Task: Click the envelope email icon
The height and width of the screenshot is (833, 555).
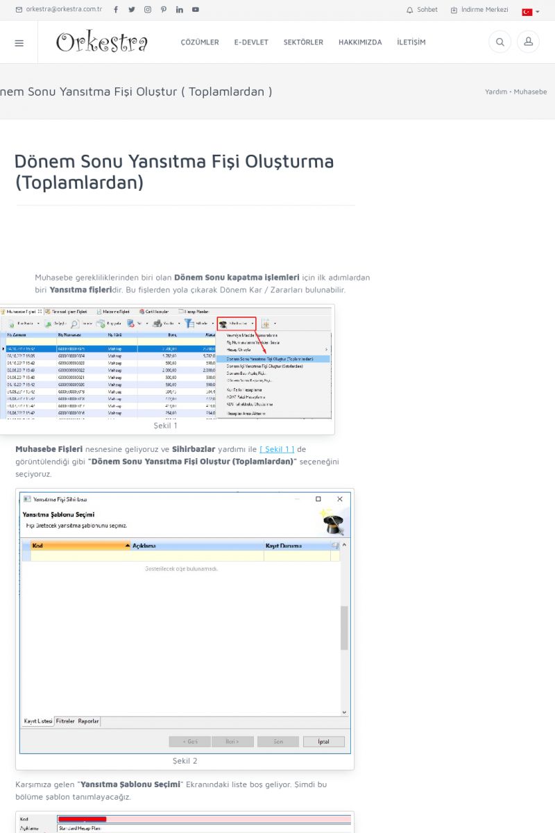Action: 19,10
